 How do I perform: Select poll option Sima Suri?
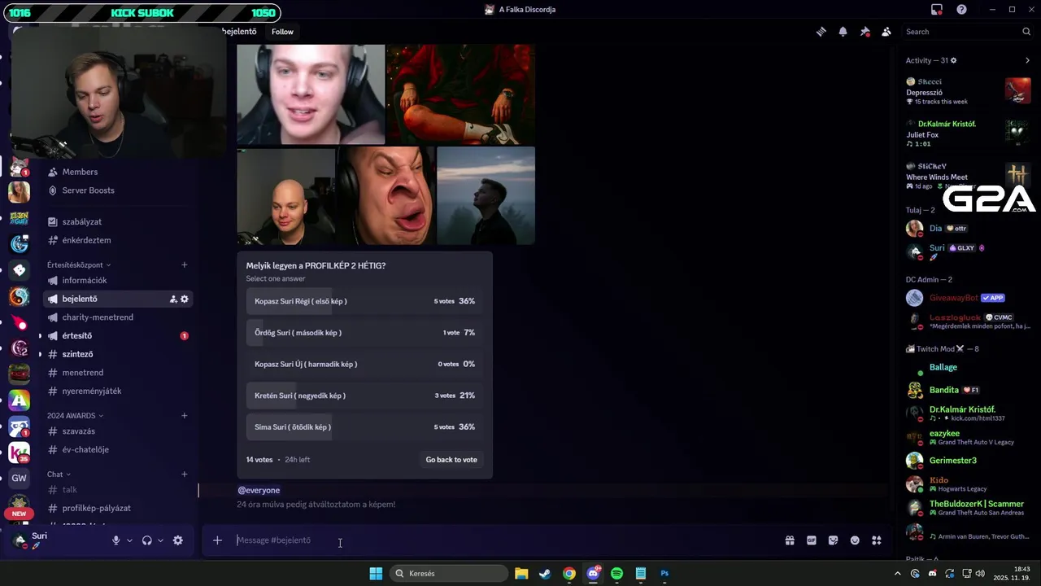(x=364, y=427)
